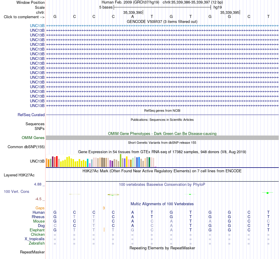The image size is (279, 259).
Task: Click the Sequences label of the Publications track
Action: [x=35, y=124]
